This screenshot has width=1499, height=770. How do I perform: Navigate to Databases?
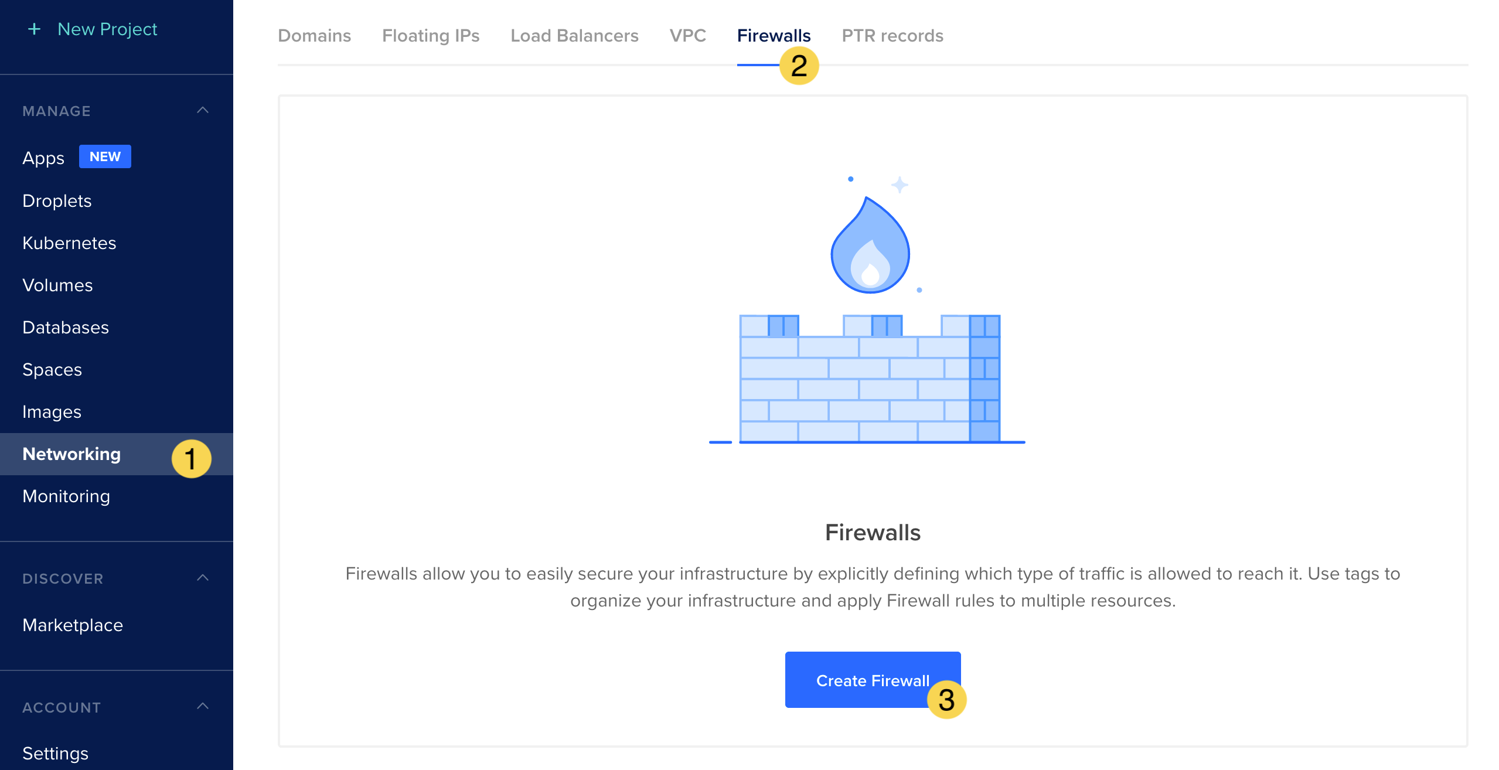pyautogui.click(x=66, y=327)
